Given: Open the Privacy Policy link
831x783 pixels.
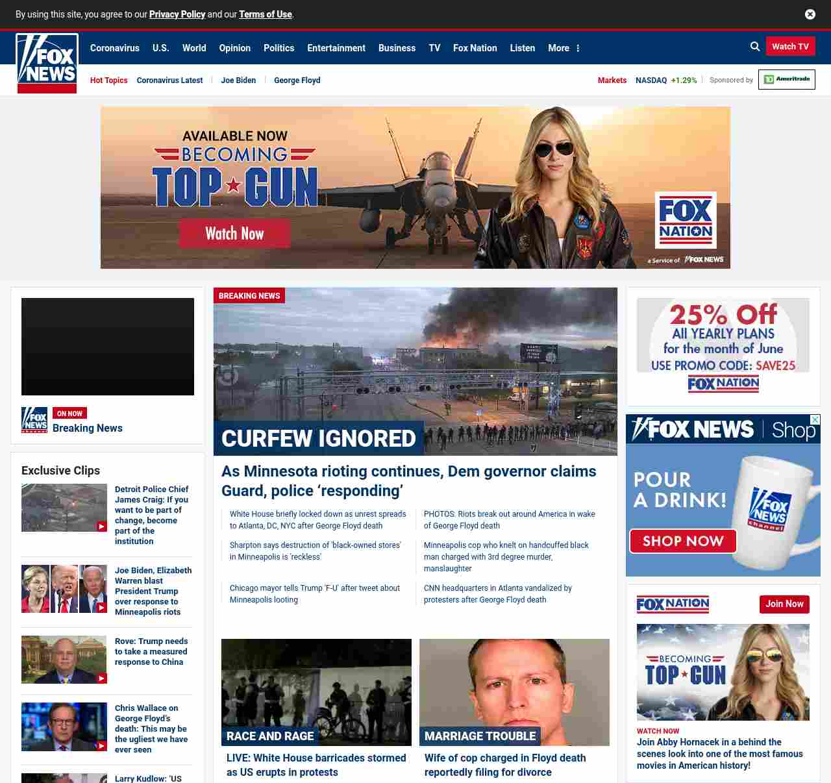Looking at the screenshot, I should pos(177,14).
